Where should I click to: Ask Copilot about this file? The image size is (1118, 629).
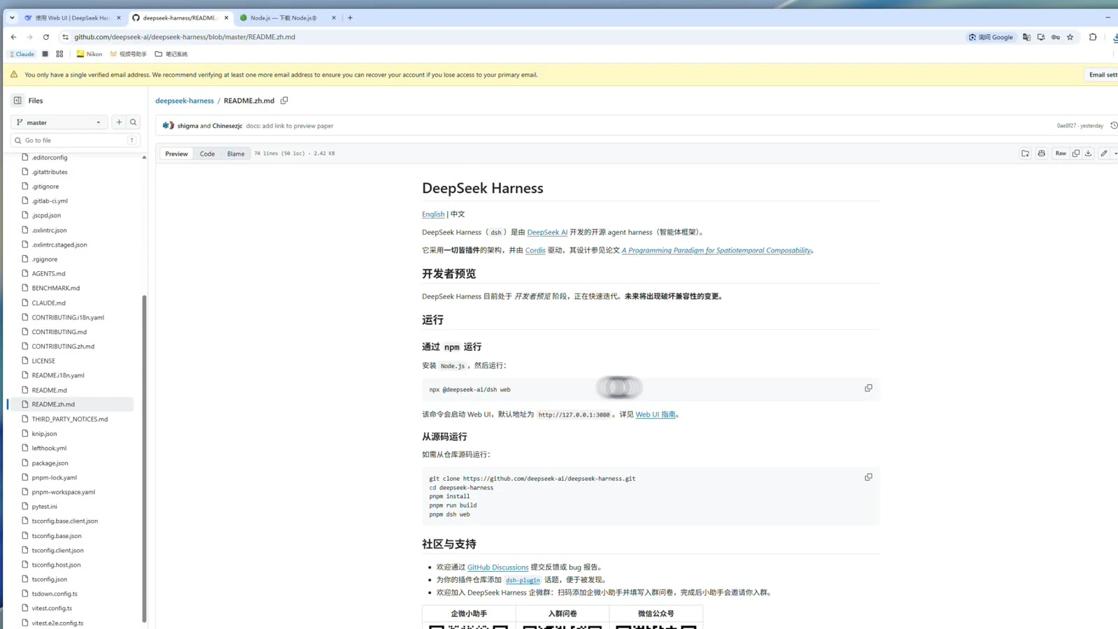1042,154
